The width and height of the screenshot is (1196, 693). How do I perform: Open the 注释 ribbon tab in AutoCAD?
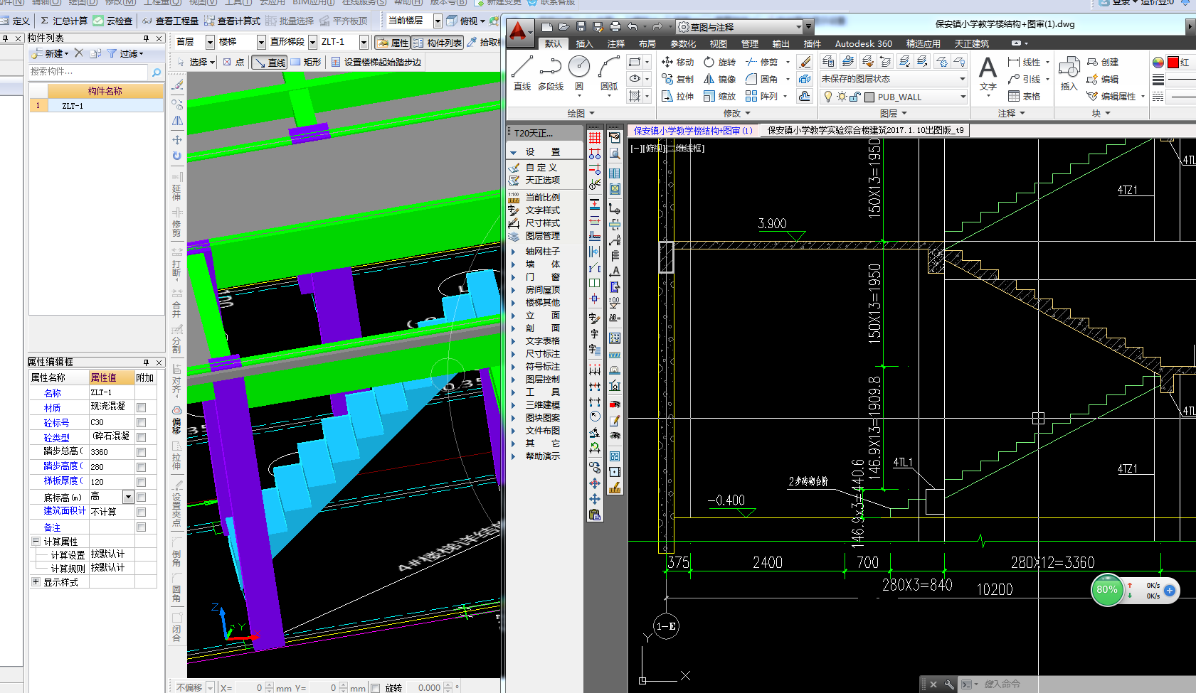[x=615, y=43]
